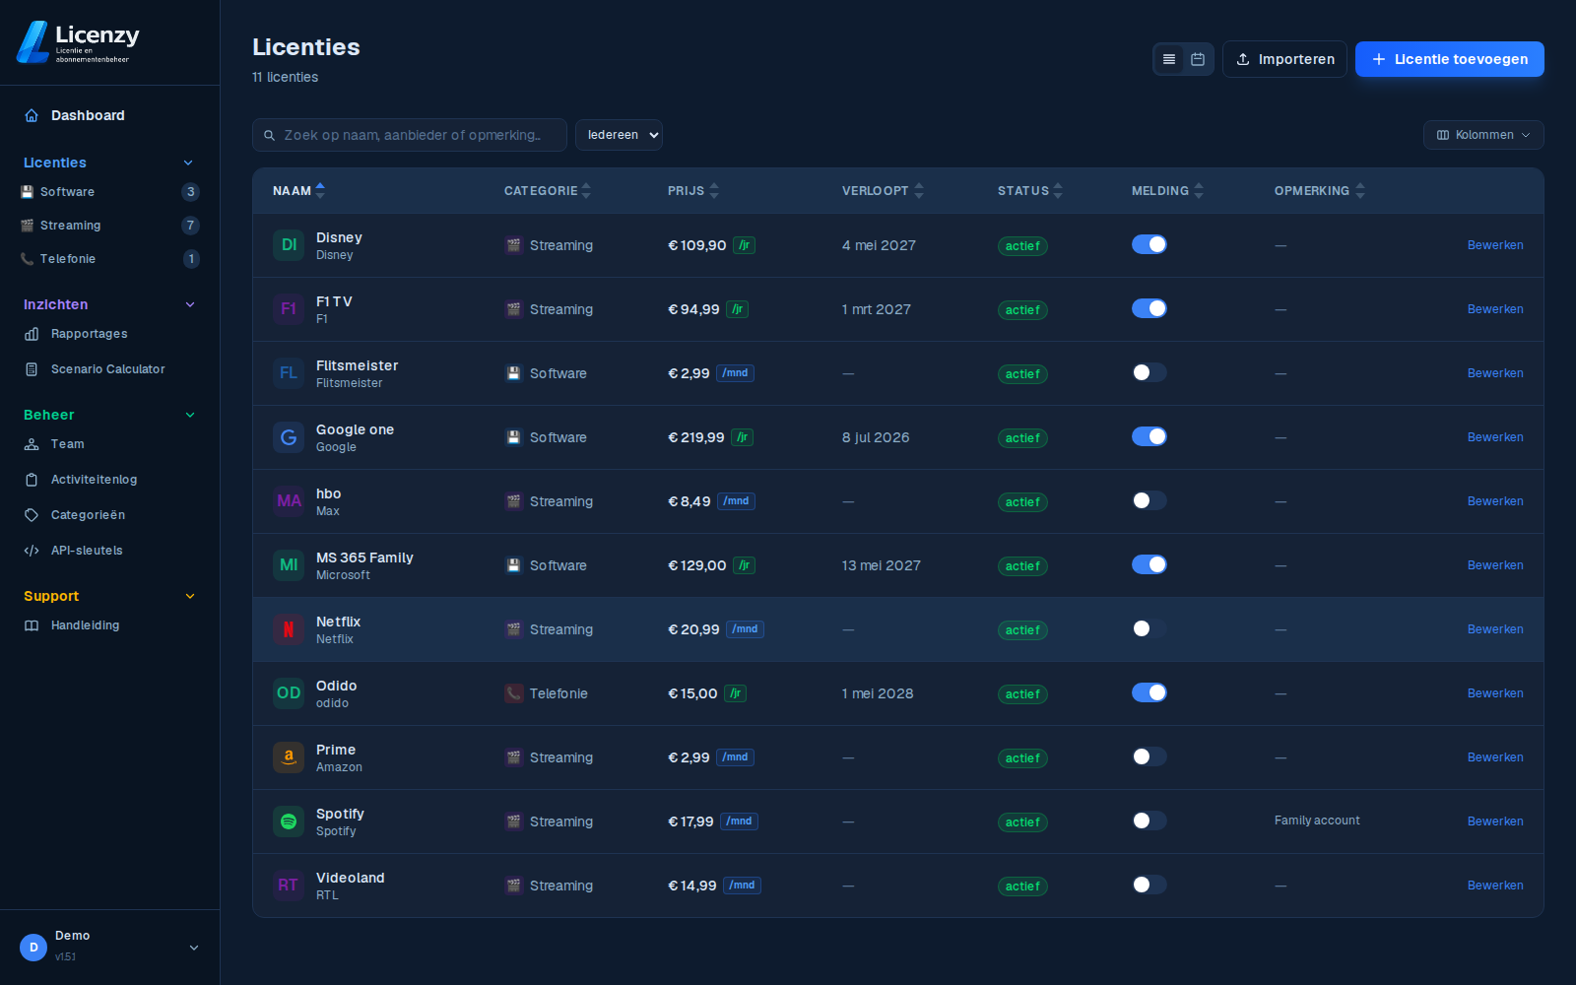Enable the Prime notification toggle

point(1149,756)
